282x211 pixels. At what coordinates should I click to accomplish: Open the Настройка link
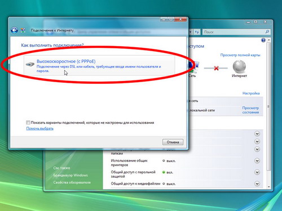[x=251, y=93]
